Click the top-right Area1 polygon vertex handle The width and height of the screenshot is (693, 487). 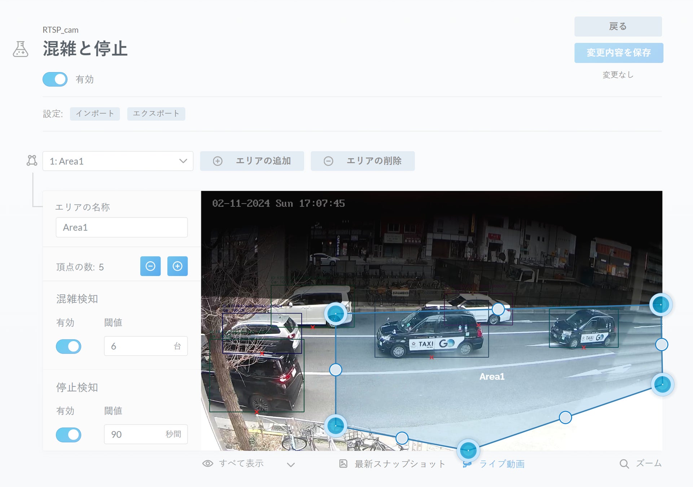[x=661, y=305]
